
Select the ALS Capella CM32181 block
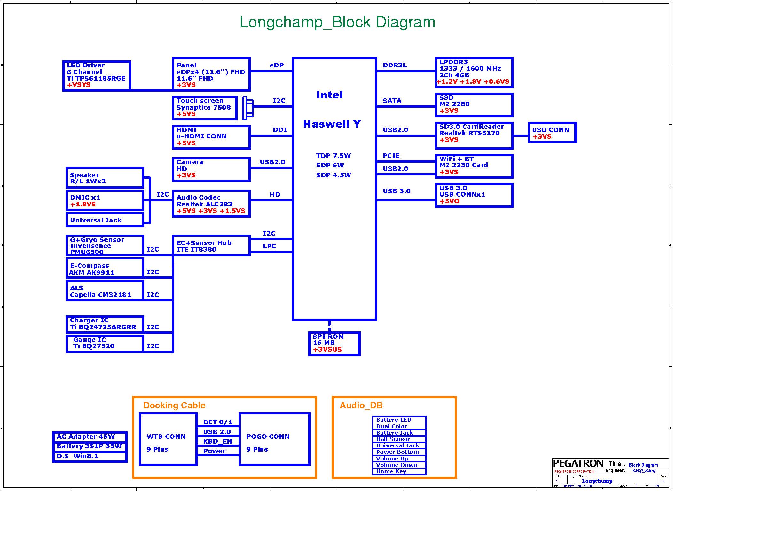tap(105, 290)
